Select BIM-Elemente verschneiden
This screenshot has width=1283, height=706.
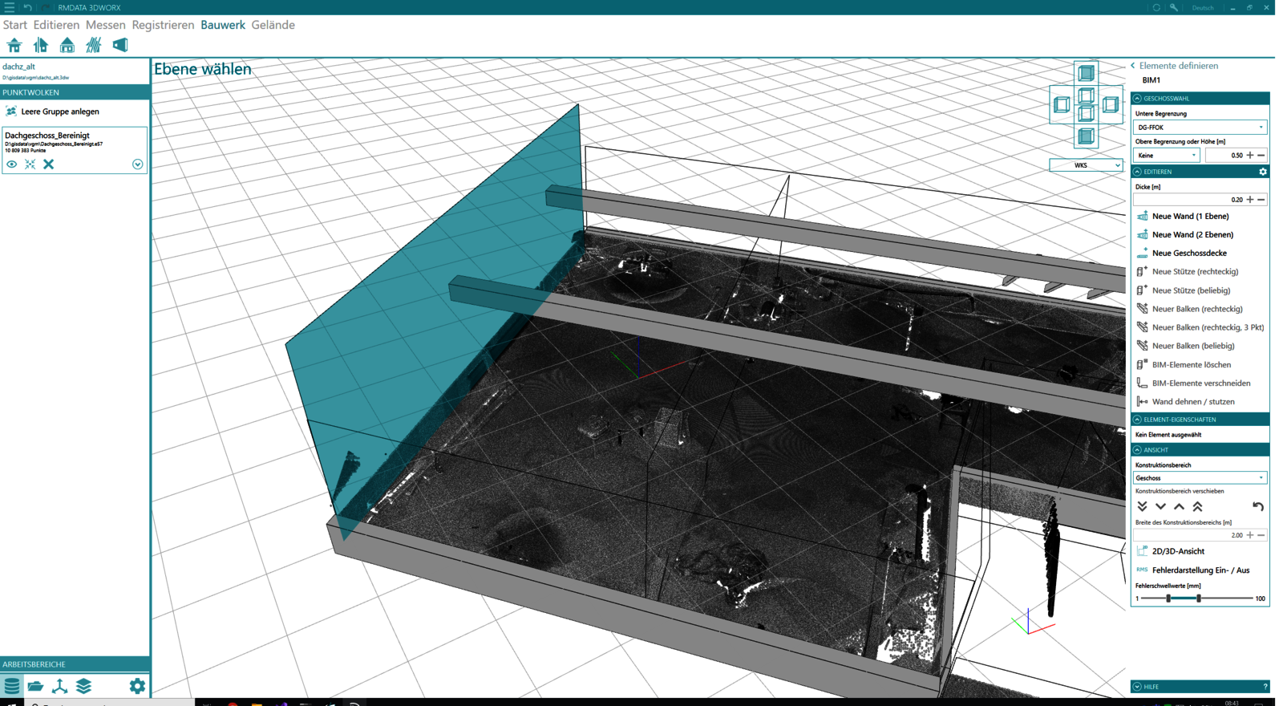[x=1200, y=383]
